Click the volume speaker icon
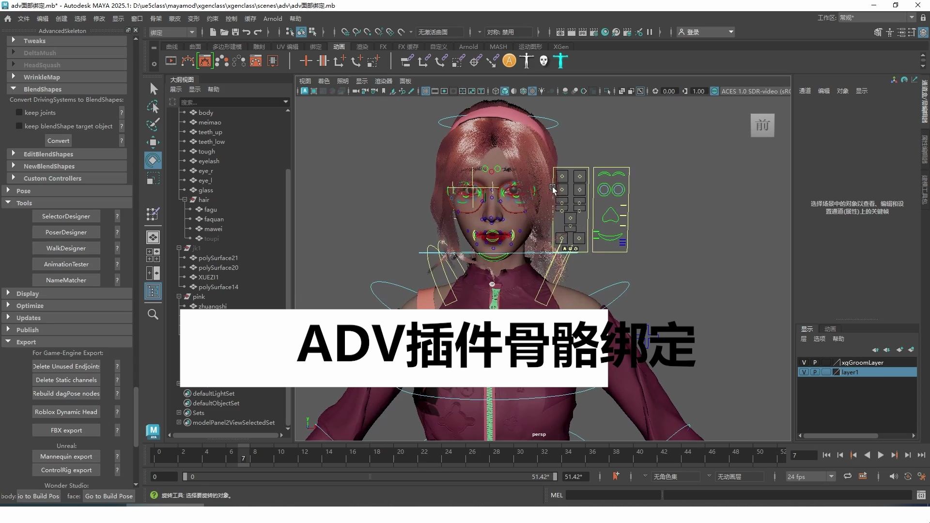The width and height of the screenshot is (930, 523). [894, 477]
